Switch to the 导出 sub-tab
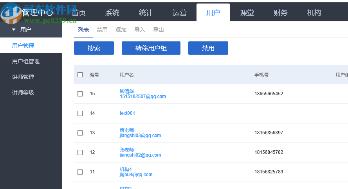 click(159, 30)
